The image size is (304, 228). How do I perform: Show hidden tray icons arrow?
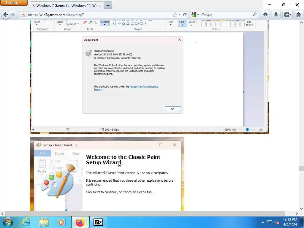pyautogui.click(x=262, y=222)
